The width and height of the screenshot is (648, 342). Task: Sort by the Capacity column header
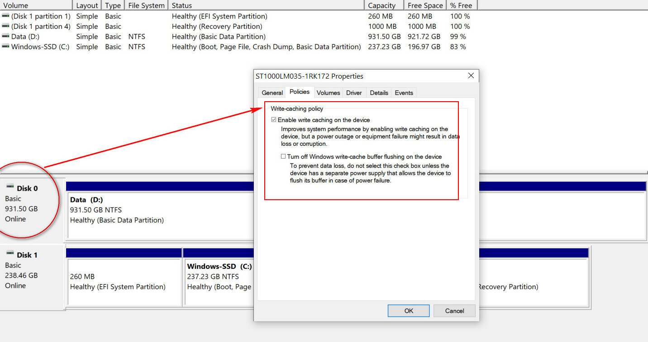pos(381,5)
